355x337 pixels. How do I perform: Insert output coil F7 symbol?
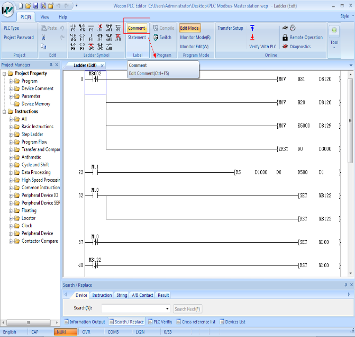coord(82,37)
